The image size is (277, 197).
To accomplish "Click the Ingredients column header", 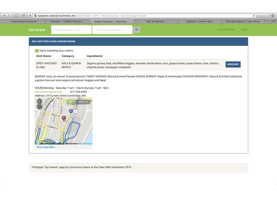I will tap(94, 56).
